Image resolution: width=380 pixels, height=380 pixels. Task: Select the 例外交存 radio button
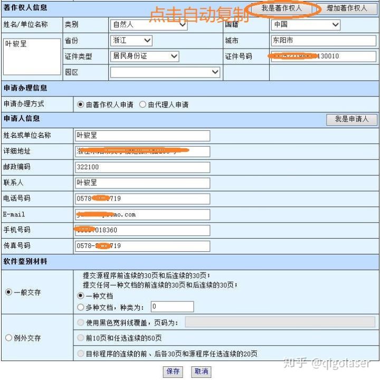coord(8,337)
